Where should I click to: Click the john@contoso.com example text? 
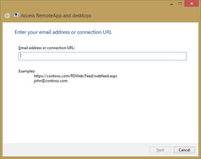51,81
